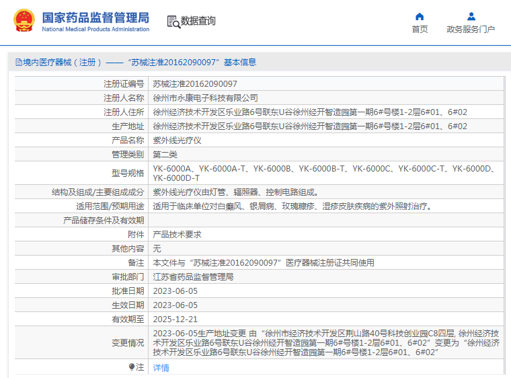
Task: Select the 首页 text label
Action: coord(420,30)
